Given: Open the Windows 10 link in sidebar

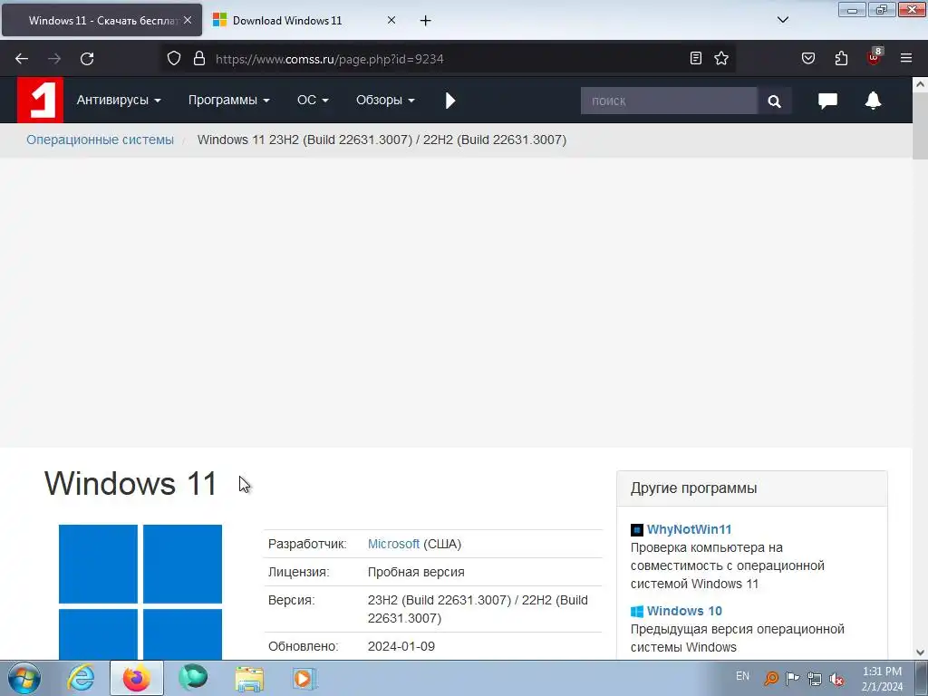Looking at the screenshot, I should pos(684,611).
